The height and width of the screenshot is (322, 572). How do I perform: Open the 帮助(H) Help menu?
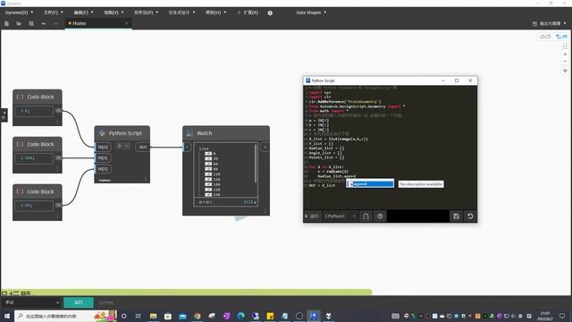coord(215,13)
